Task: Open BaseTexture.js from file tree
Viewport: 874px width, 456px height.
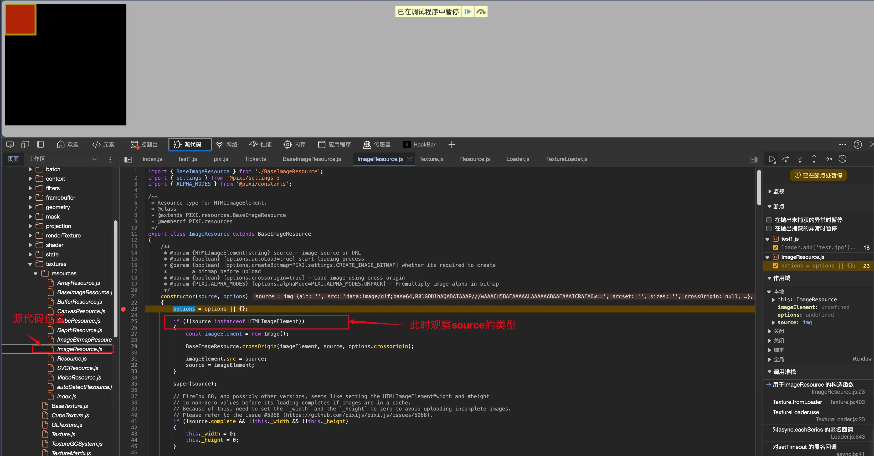Action: [70, 406]
